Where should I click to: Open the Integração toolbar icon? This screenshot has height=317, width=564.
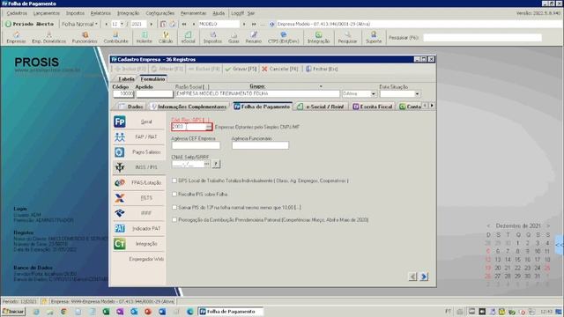point(318,37)
